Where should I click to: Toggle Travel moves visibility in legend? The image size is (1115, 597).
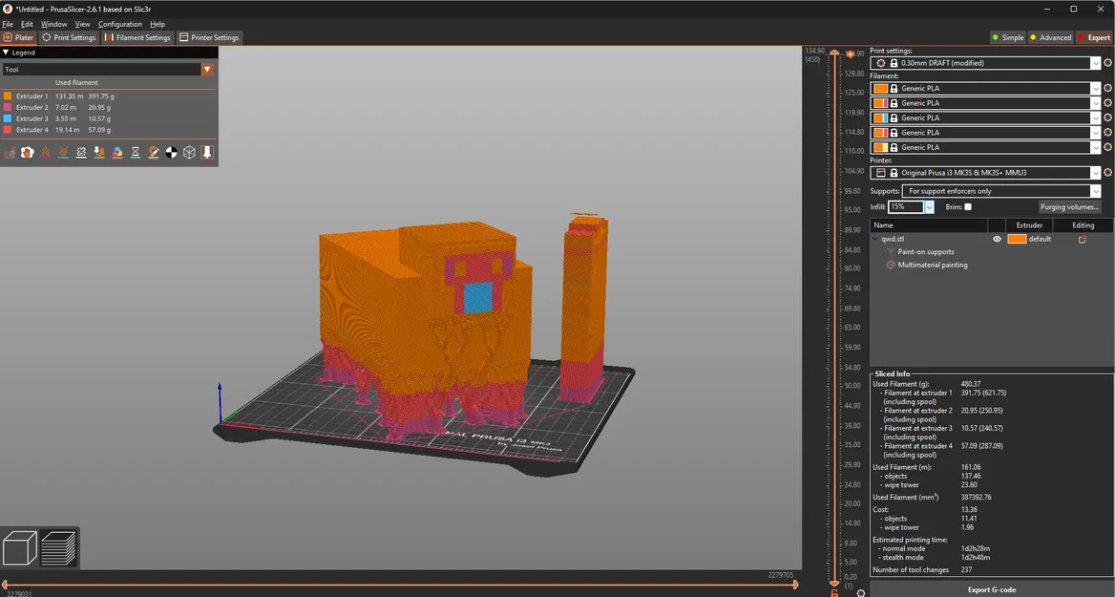point(10,152)
